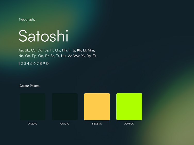
Task: Click the Typography heading label
Action: click(27, 20)
